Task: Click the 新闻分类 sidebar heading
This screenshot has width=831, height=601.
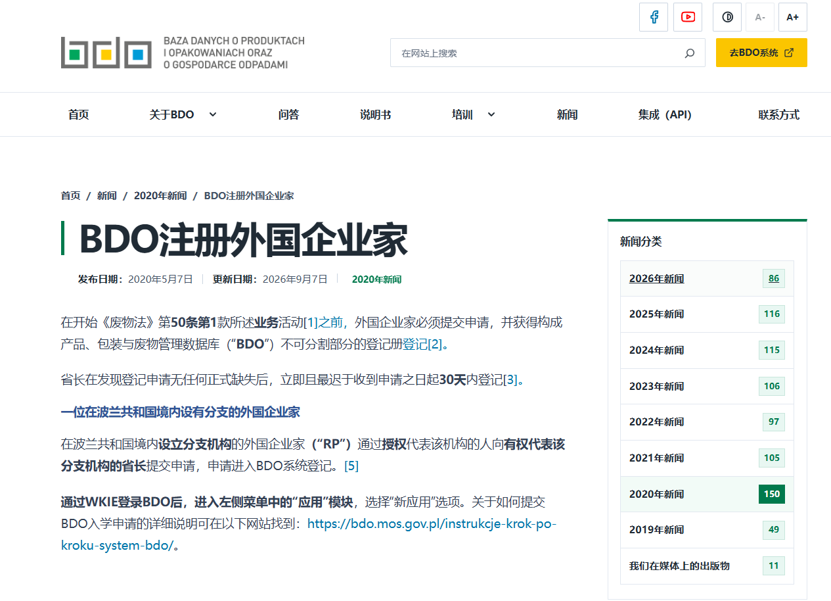Action: click(x=641, y=242)
